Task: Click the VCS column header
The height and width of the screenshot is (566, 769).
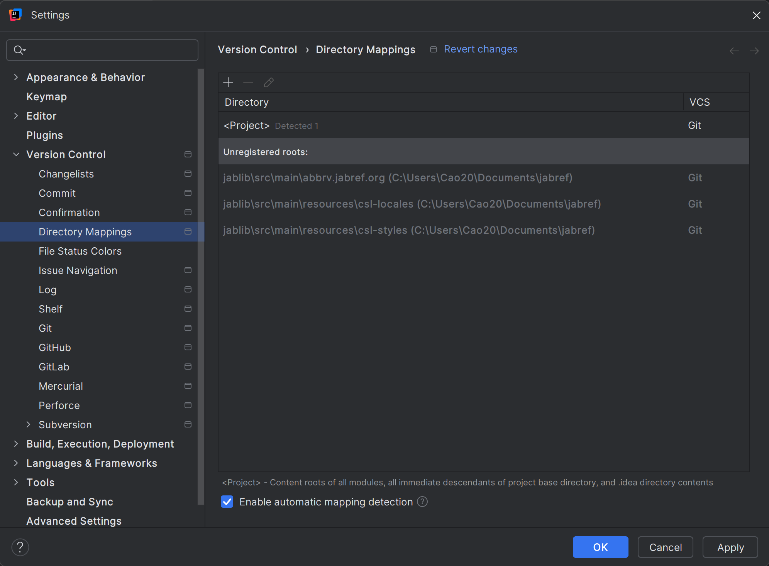Action: click(x=716, y=102)
